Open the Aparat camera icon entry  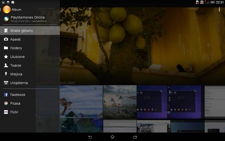pos(6,39)
